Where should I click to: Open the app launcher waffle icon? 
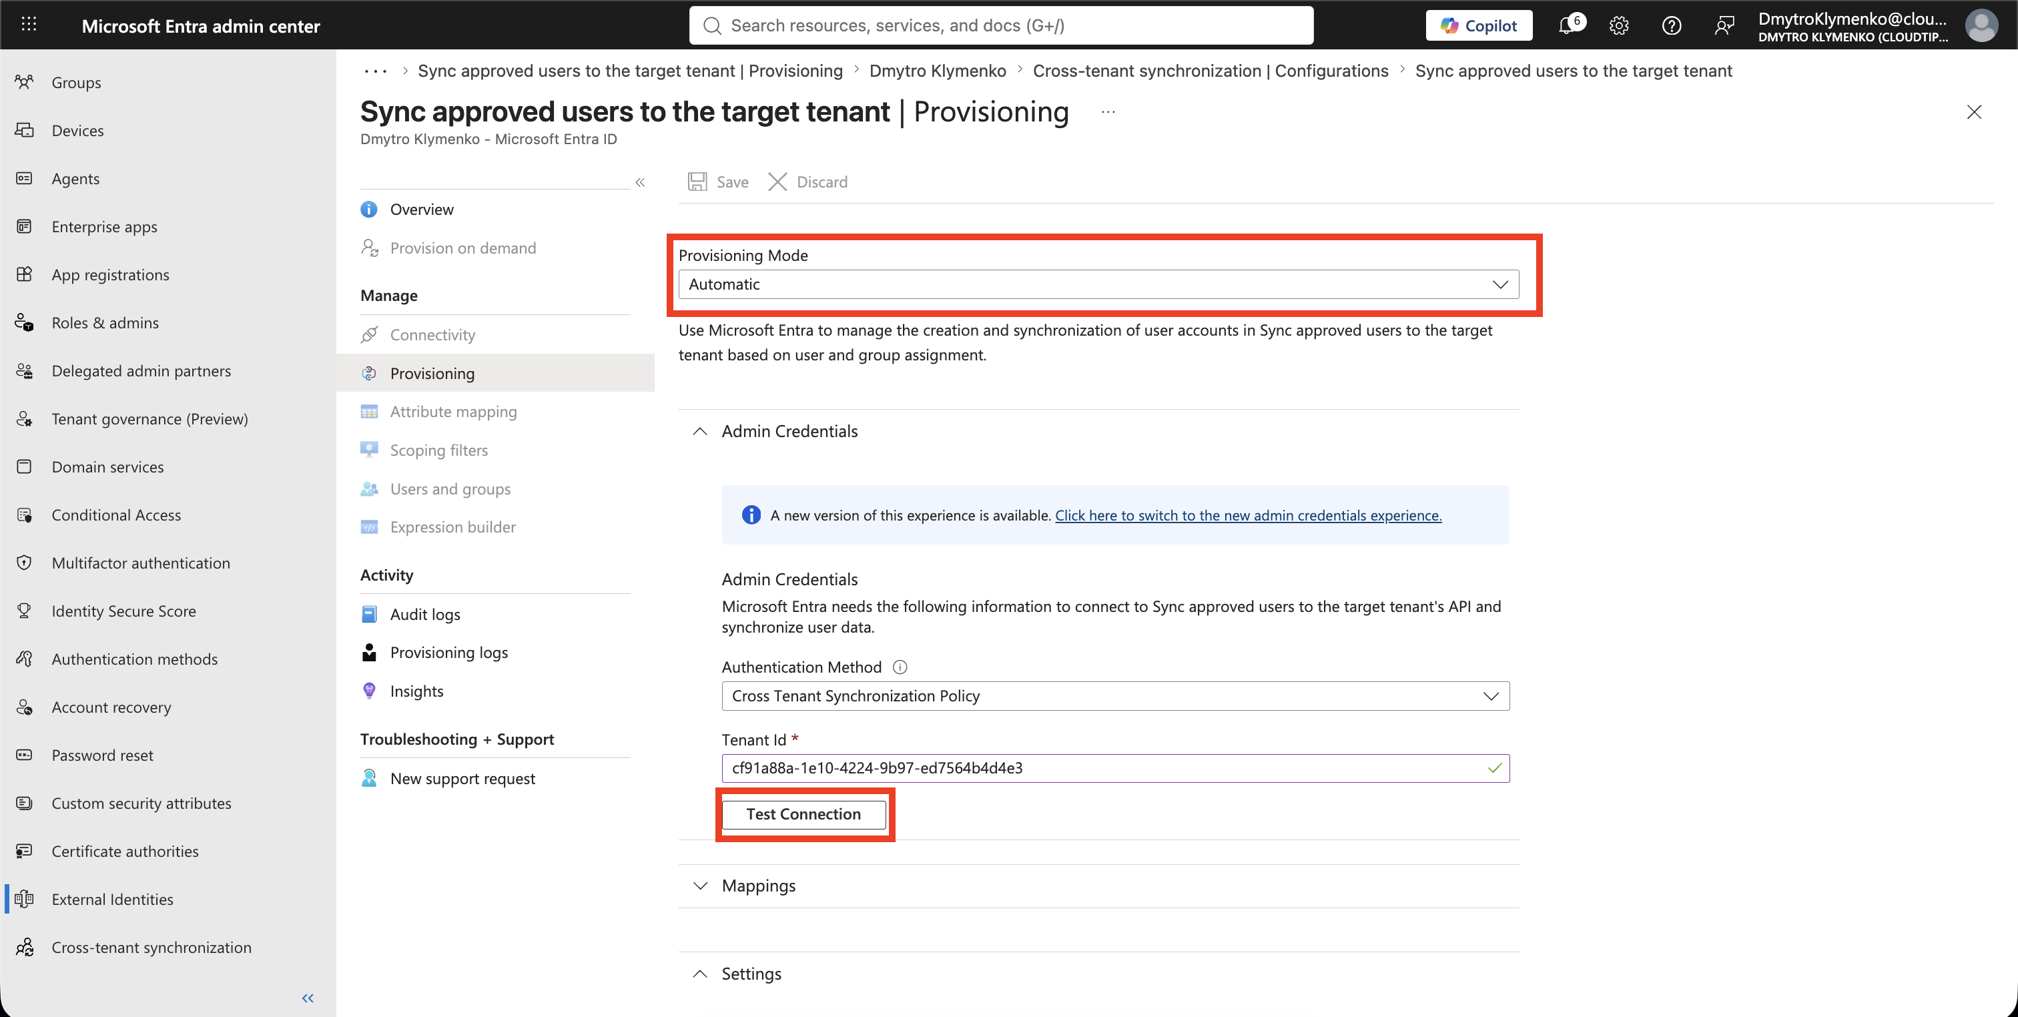29,25
